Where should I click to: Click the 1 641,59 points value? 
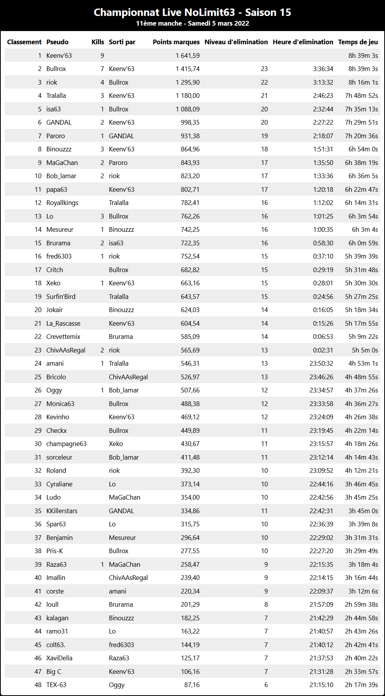pyautogui.click(x=188, y=56)
